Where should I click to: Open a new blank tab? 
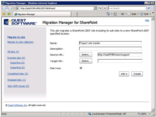[74, 14]
